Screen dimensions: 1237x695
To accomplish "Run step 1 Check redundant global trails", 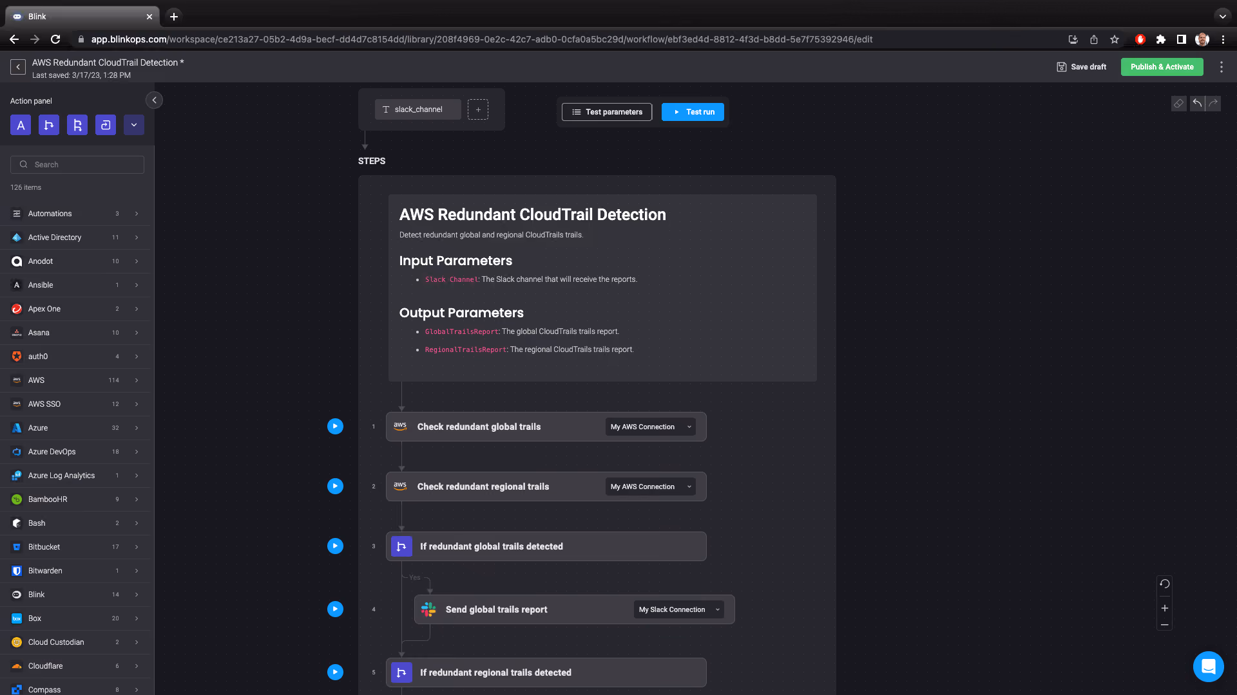I will point(335,427).
